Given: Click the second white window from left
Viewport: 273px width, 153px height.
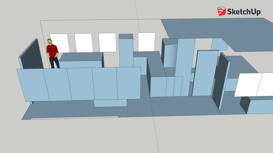Looking at the screenshot, I should tap(84, 43).
